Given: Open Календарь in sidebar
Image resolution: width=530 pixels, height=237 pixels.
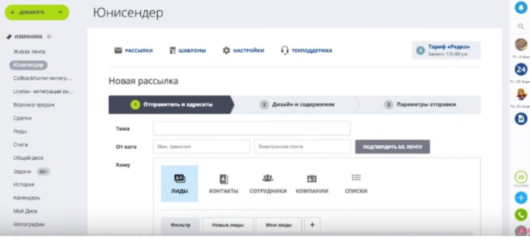Looking at the screenshot, I should tap(27, 198).
